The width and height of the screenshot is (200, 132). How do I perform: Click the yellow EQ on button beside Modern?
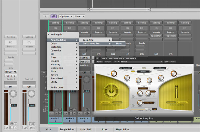(x=133, y=72)
